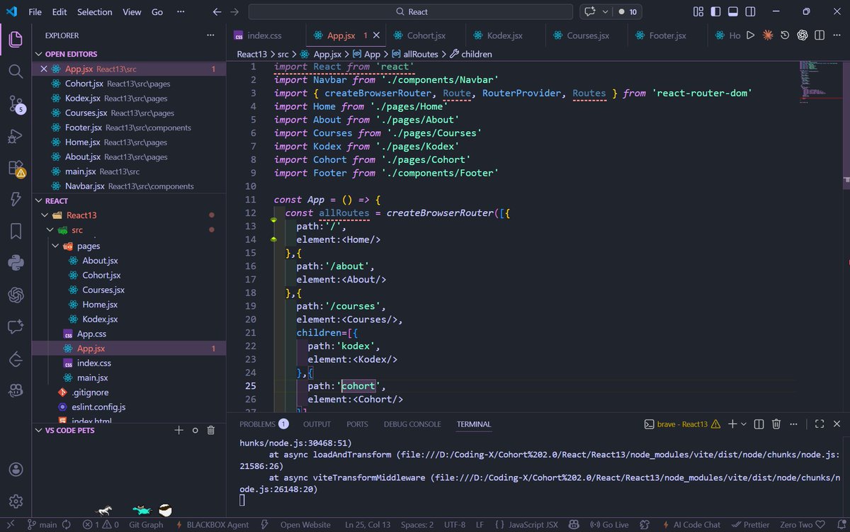Click the orange Claude starburst icon

point(768,35)
